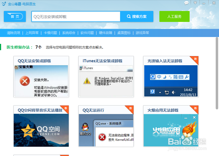The image size is (219, 156).
Task: Select the 软件问题 category
Action: pos(87,33)
